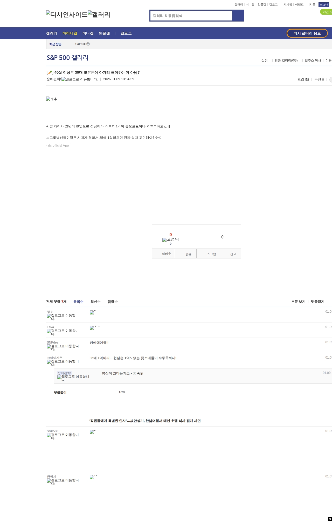The width and height of the screenshot is (332, 521).
Task: Click the 로그인 button
Action: (x=324, y=5)
